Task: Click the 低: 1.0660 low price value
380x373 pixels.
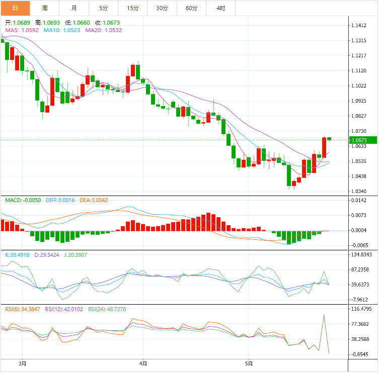Action: pyautogui.click(x=78, y=23)
